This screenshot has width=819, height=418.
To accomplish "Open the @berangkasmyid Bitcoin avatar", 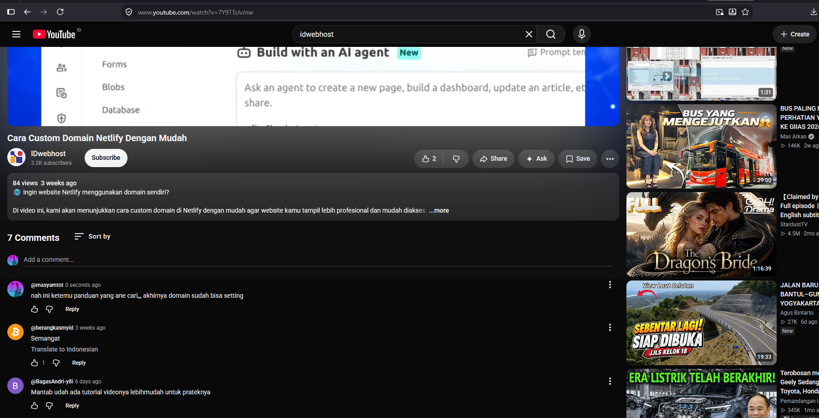I will point(15,332).
